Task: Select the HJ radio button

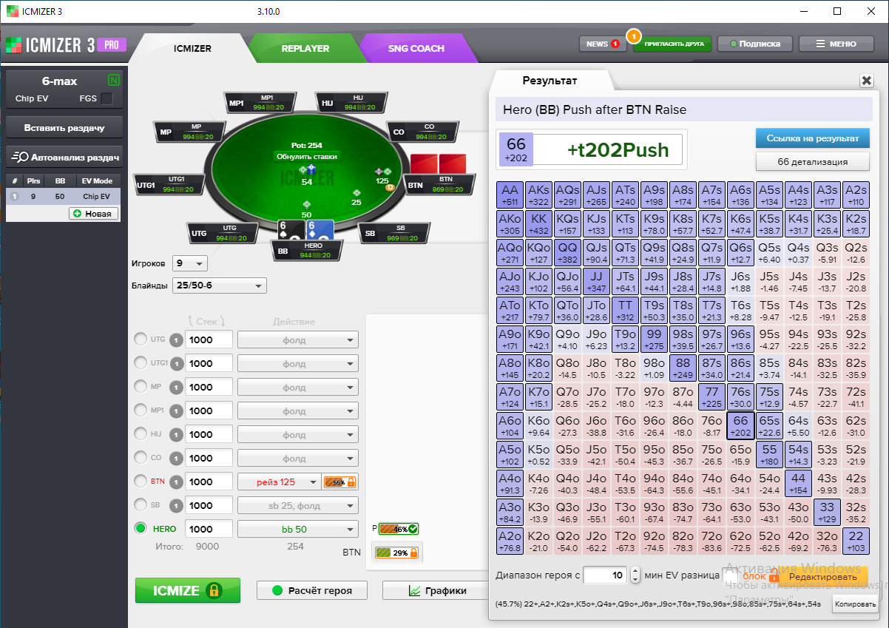Action: pos(140,434)
